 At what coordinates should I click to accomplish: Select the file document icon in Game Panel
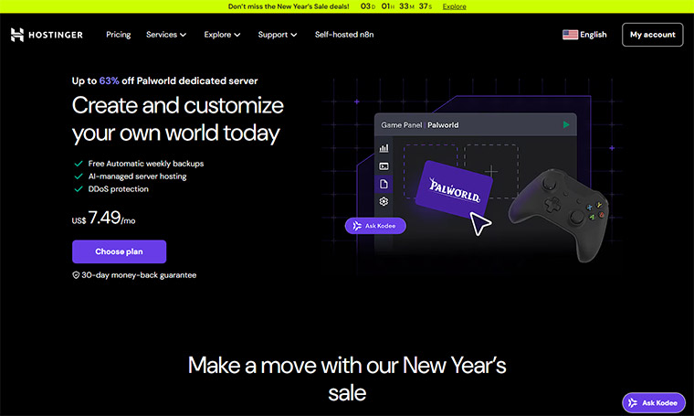coord(384,184)
